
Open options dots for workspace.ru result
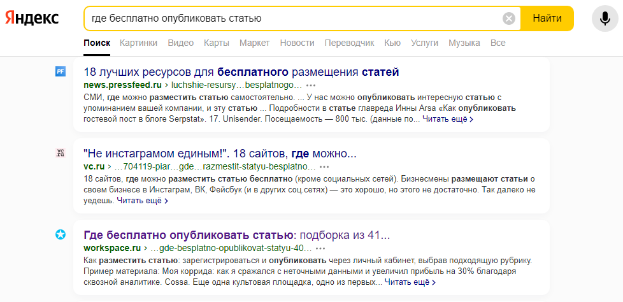pyautogui.click(x=320, y=248)
